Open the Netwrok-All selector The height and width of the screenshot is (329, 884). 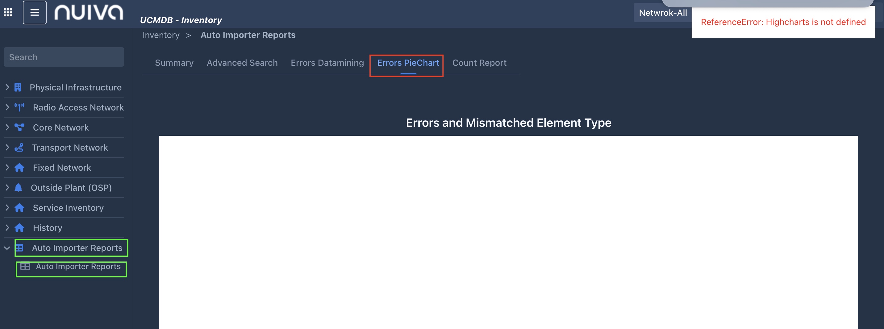tap(662, 13)
